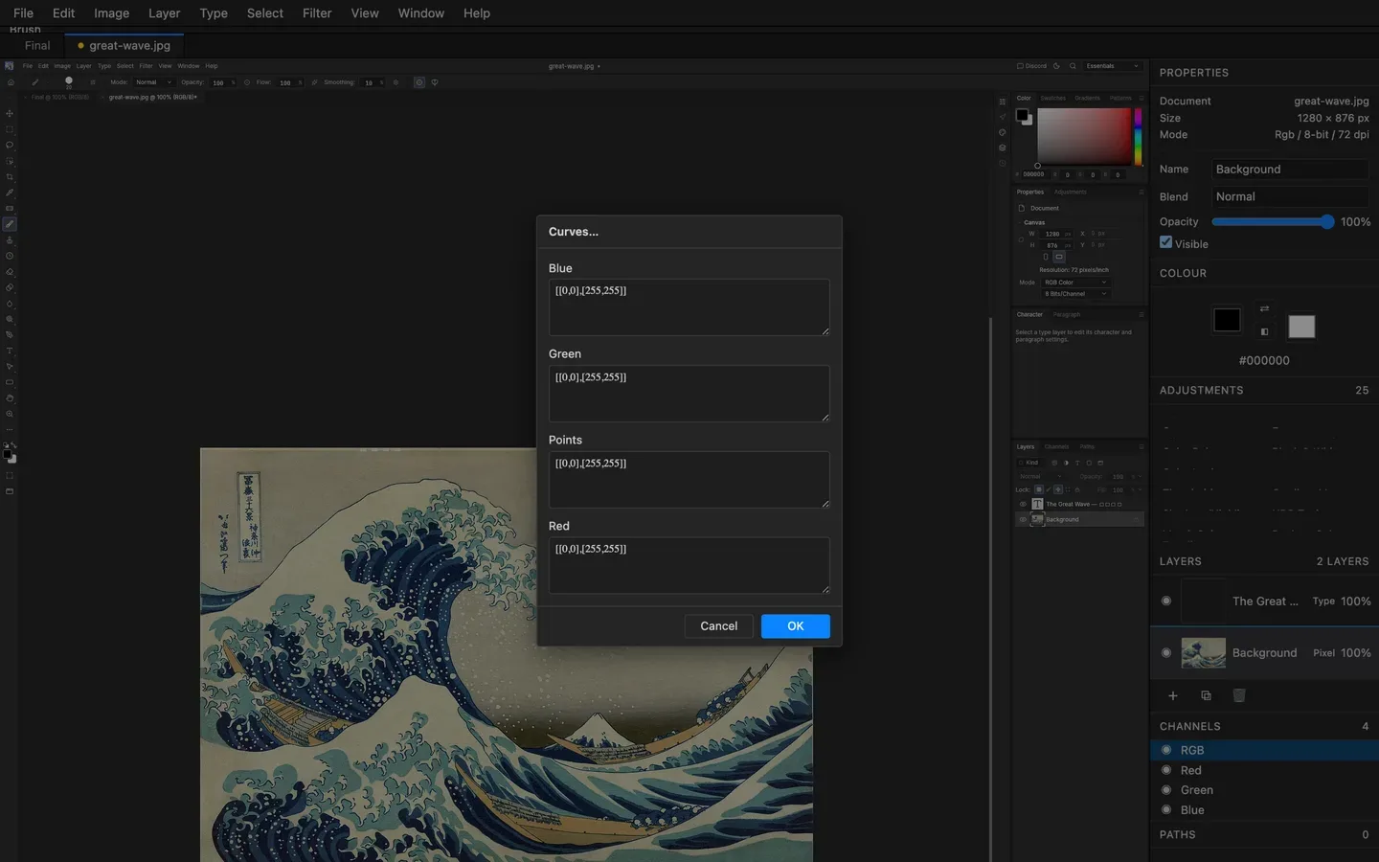Select the Crop tool in the left toolbar

(x=10, y=176)
